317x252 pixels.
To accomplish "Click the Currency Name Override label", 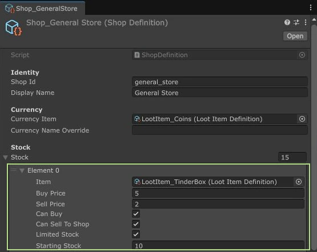I will tap(50, 130).
